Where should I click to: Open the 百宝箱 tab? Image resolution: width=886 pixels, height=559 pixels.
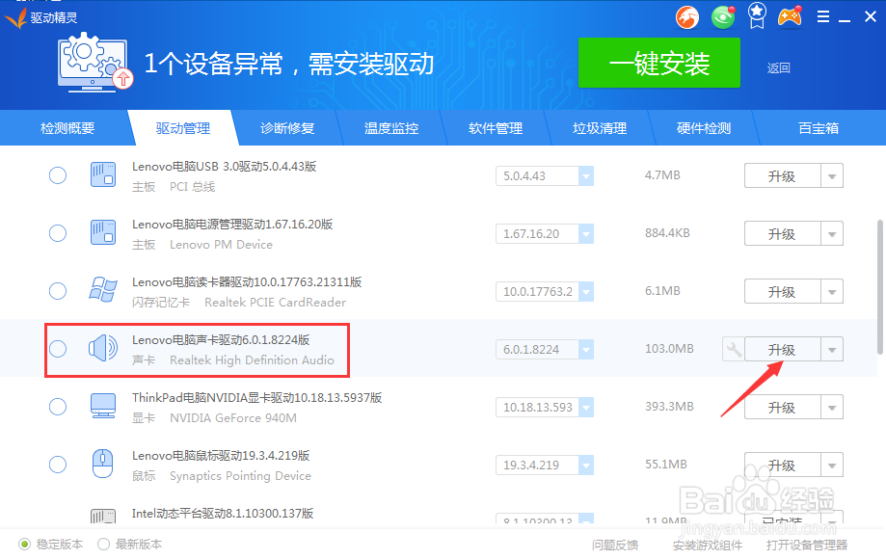coord(818,127)
